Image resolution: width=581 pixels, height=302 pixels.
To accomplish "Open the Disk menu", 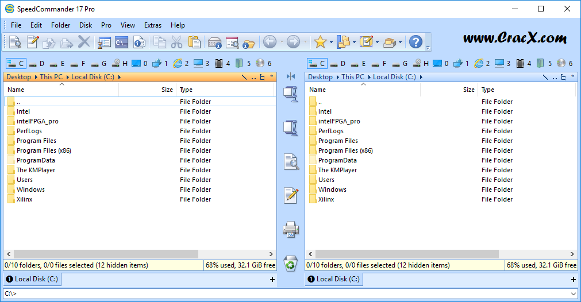I will tap(86, 25).
